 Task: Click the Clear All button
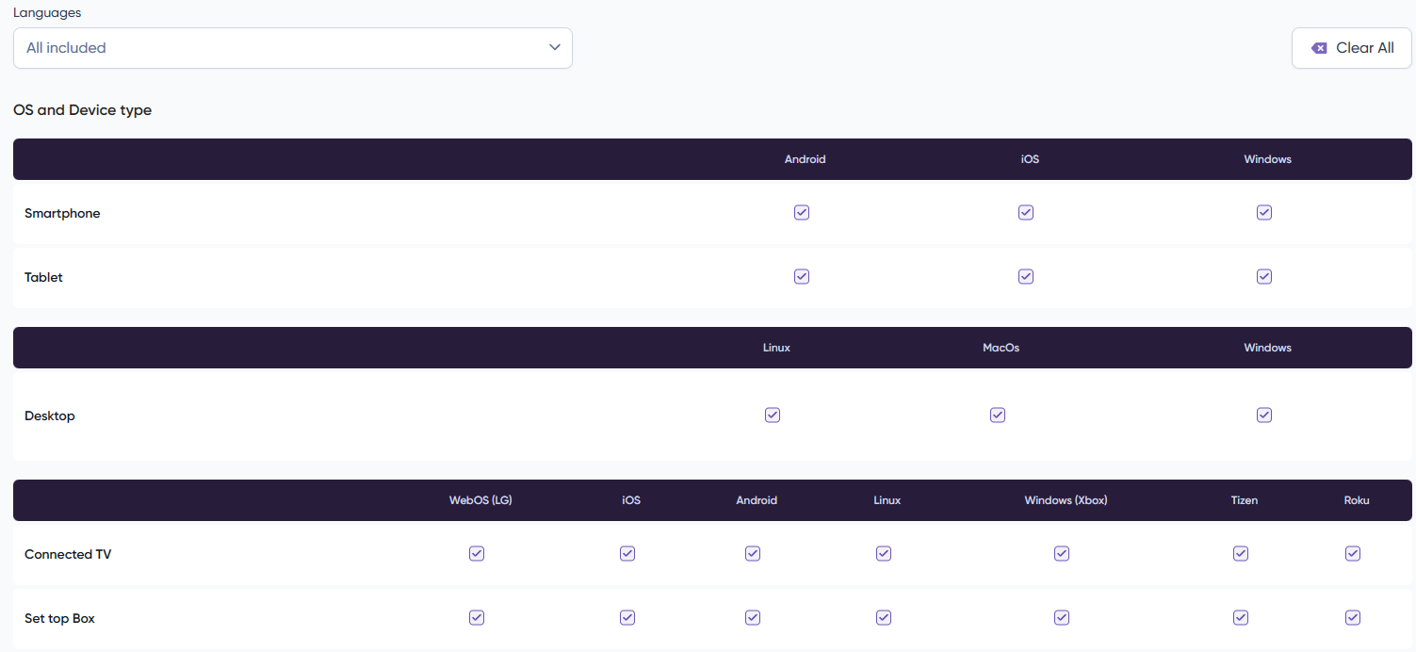(x=1351, y=48)
